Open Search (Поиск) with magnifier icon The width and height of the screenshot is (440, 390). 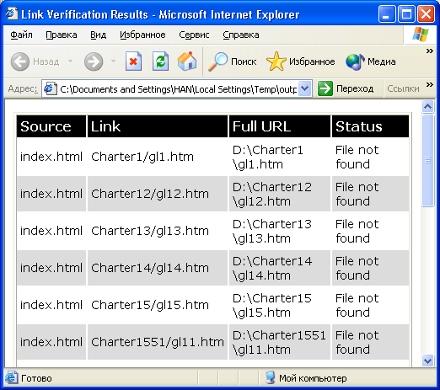[217, 61]
